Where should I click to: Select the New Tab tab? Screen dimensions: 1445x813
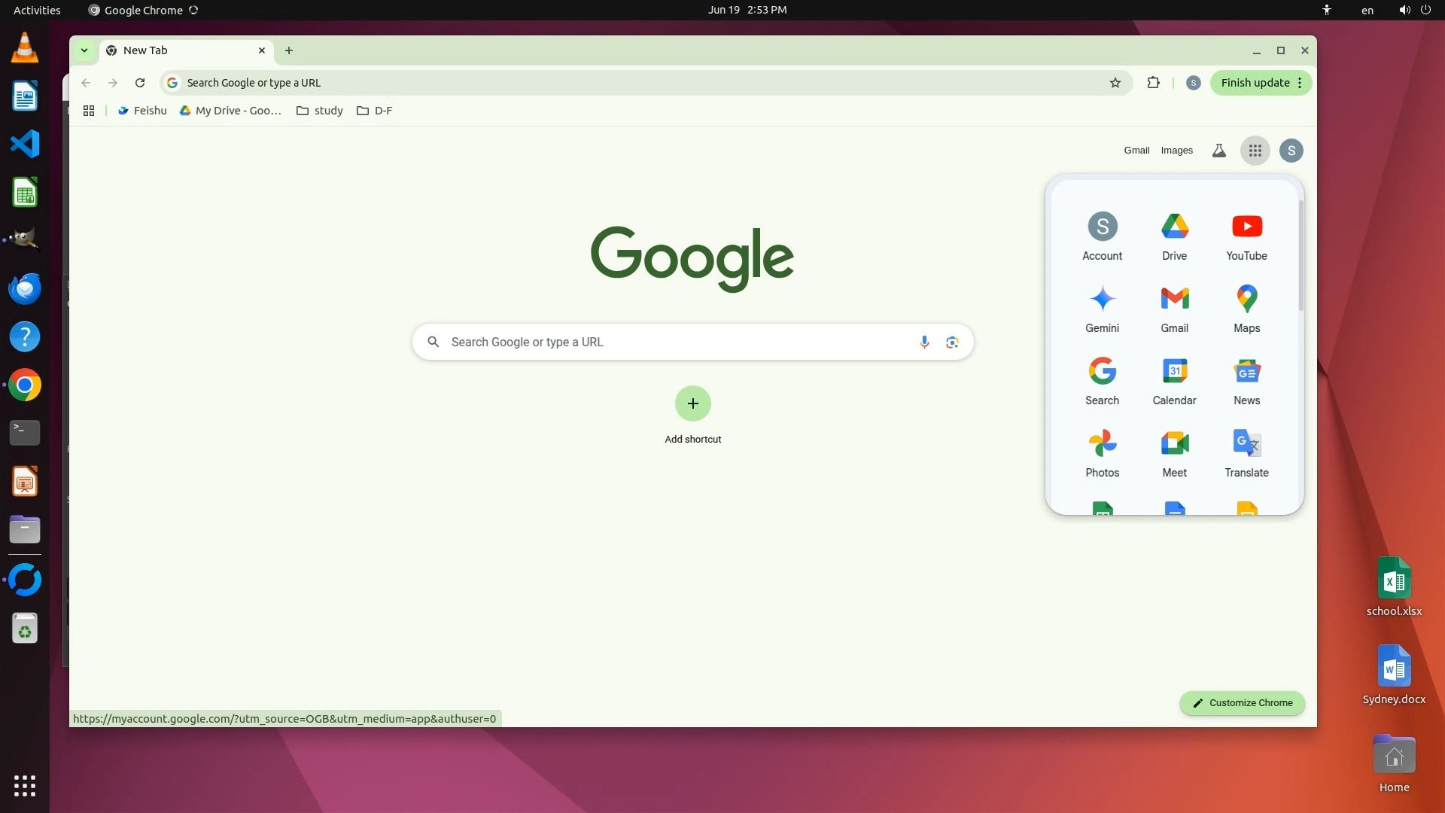(181, 50)
